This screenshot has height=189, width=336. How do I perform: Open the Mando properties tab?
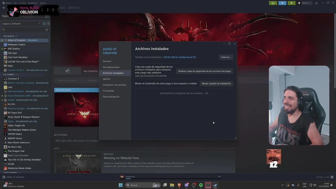point(107,79)
